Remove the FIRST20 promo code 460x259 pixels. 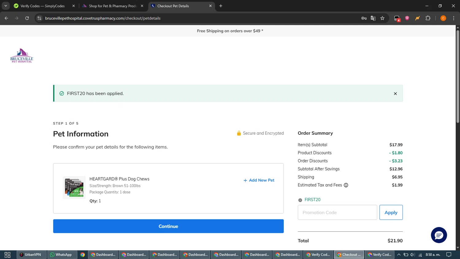(300, 200)
